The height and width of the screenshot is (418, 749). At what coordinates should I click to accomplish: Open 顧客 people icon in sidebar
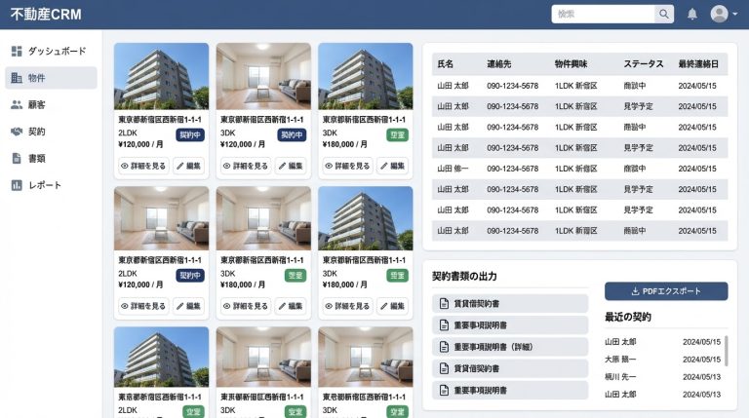click(17, 104)
